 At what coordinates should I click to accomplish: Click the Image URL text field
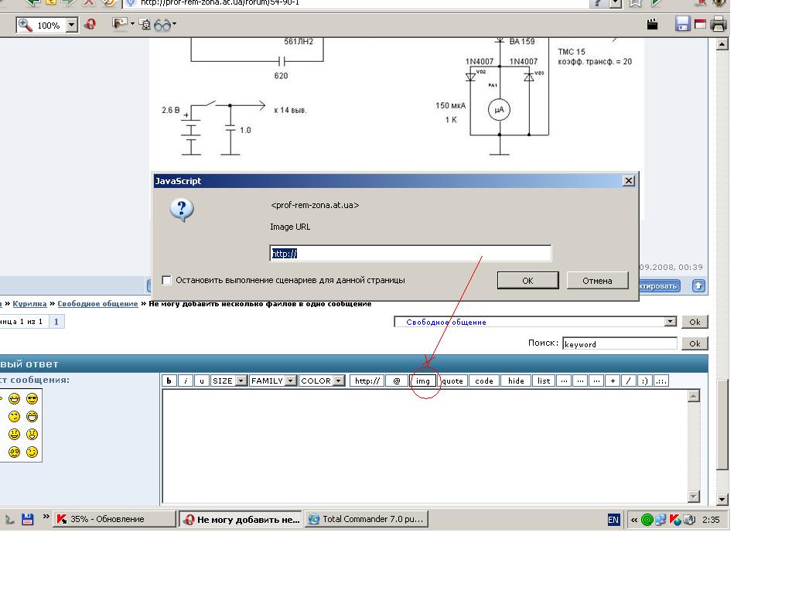(410, 254)
